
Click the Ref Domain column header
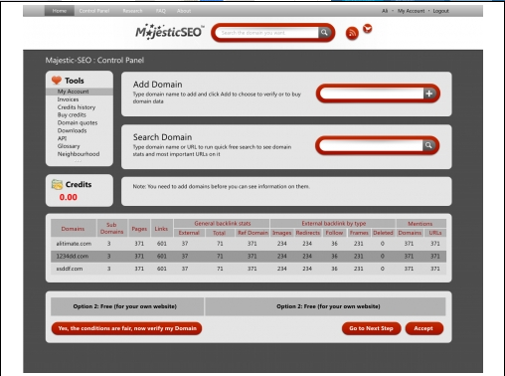pos(252,233)
